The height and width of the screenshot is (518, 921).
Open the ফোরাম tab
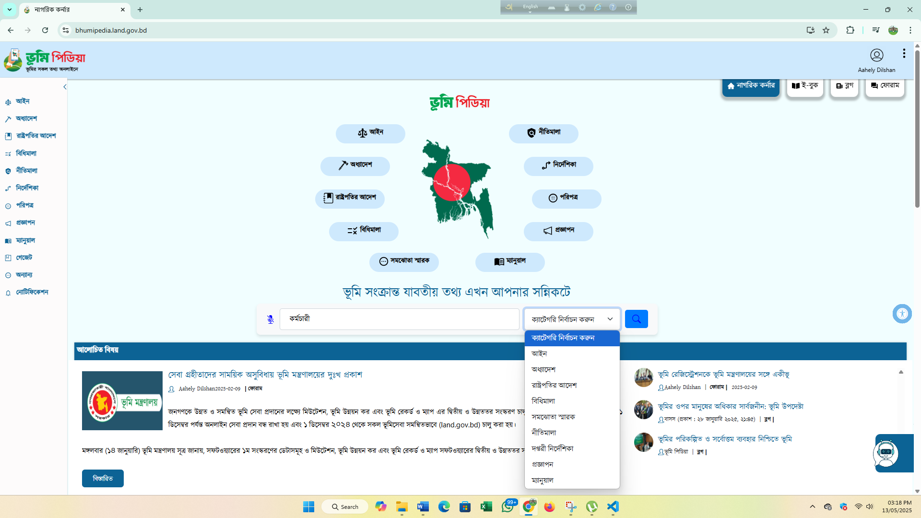(885, 86)
